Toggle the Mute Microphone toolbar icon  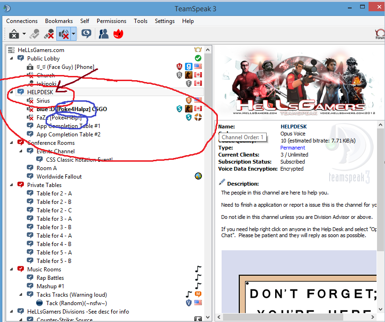coord(49,34)
